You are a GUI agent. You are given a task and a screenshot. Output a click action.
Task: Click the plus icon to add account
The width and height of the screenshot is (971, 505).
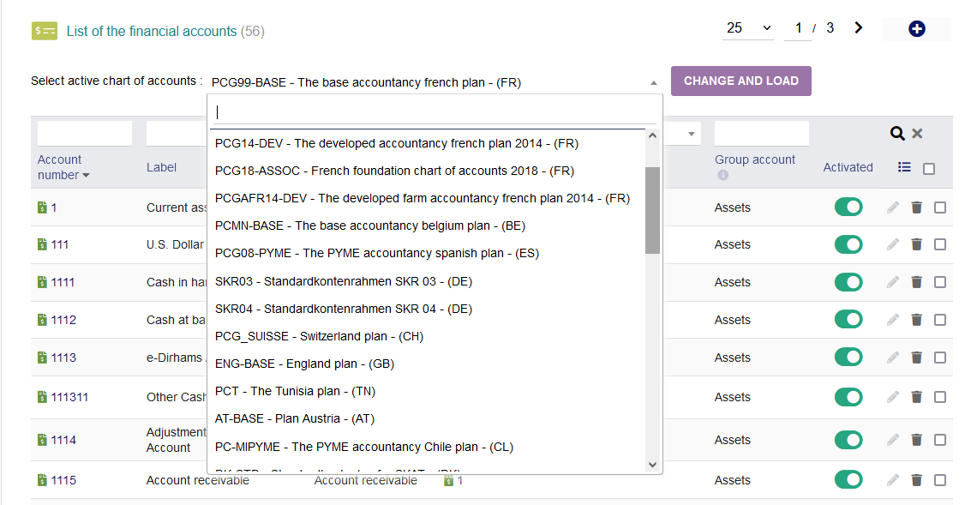(916, 29)
